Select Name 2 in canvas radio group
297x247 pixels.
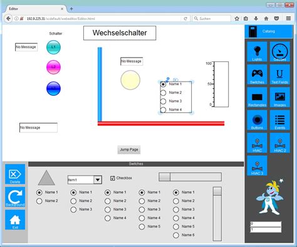[x=163, y=93]
